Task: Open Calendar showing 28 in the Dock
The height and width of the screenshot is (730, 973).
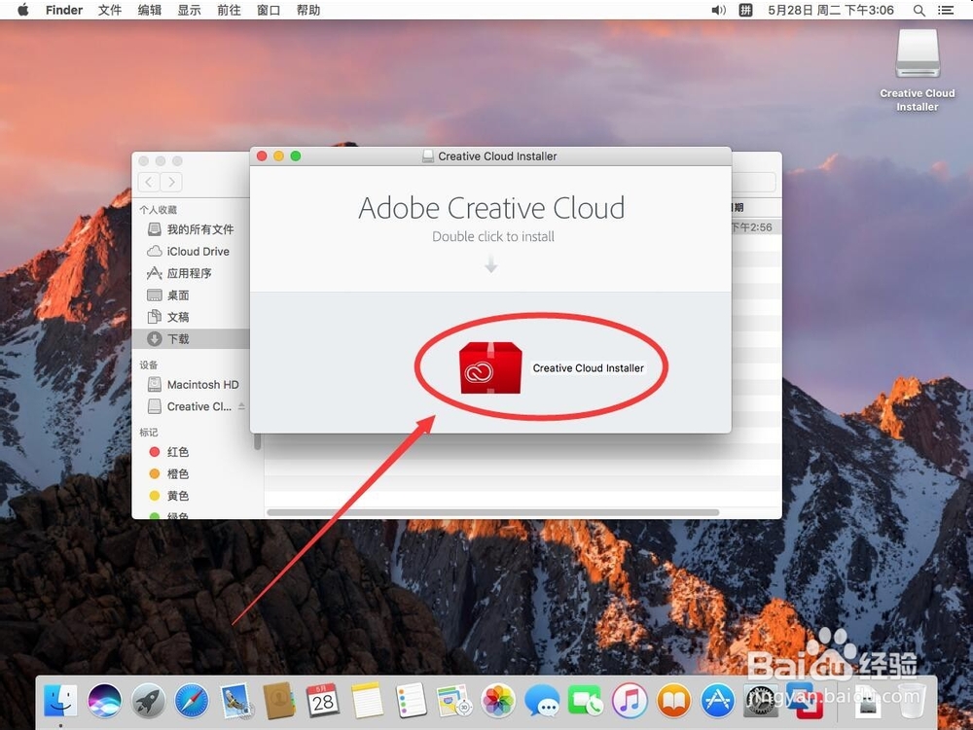Action: [x=323, y=701]
